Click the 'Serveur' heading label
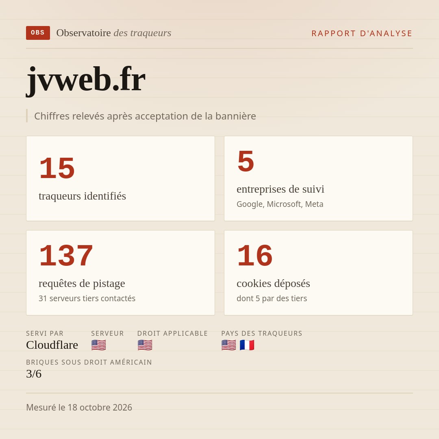This screenshot has height=439, width=439. tap(107, 333)
